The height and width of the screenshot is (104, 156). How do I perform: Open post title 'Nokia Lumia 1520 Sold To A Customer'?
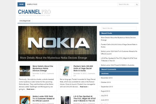pyautogui.click(x=43, y=99)
